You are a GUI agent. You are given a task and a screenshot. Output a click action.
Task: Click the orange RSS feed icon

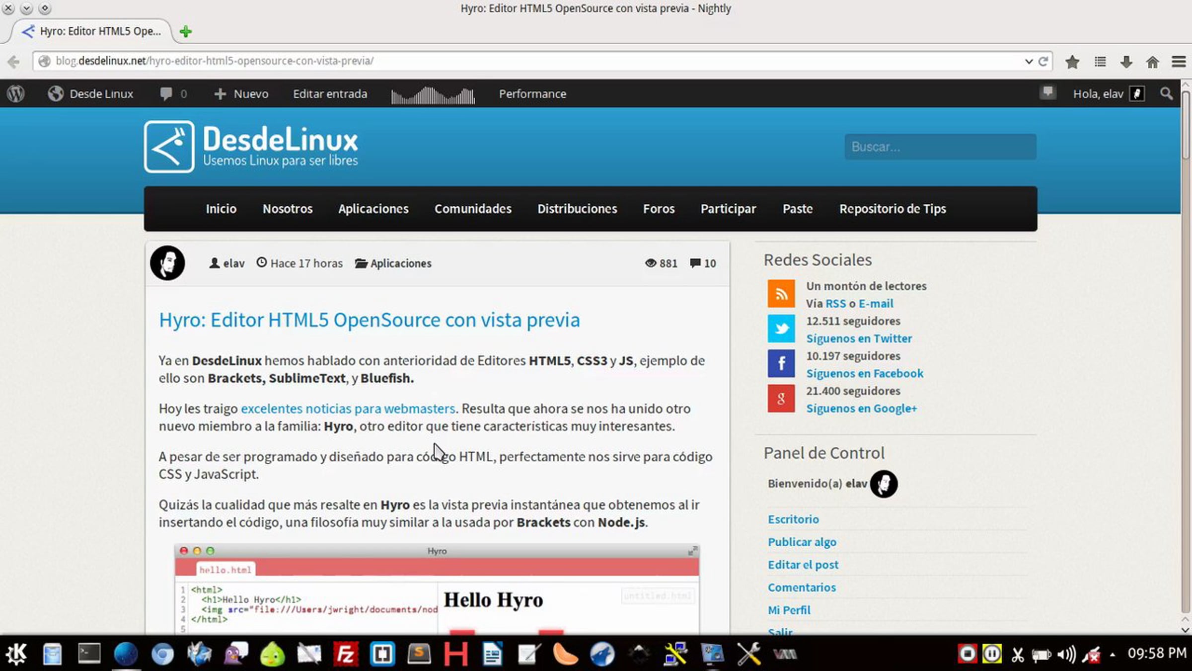[781, 294]
